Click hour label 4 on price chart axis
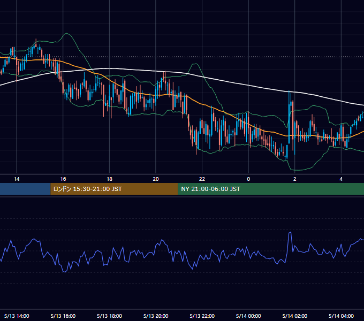This screenshot has width=364, height=321. coord(341,179)
